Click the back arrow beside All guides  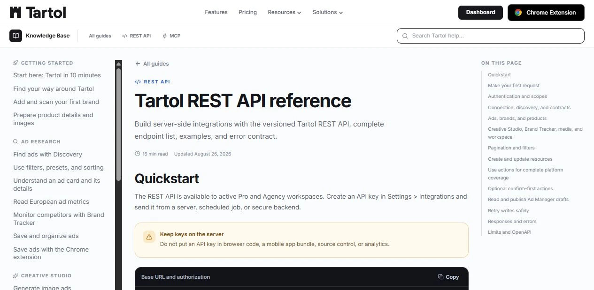click(x=138, y=64)
